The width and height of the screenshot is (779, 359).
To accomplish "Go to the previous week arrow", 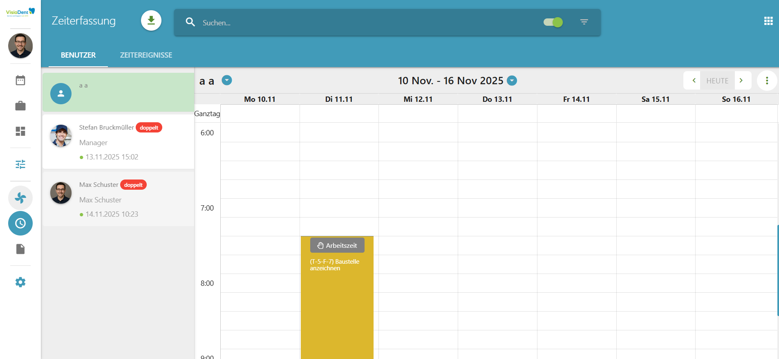I will click(694, 81).
